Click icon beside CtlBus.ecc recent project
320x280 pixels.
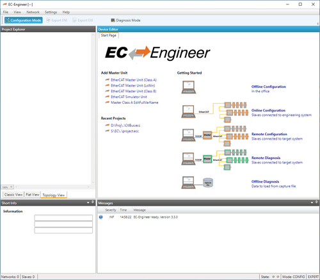point(108,125)
